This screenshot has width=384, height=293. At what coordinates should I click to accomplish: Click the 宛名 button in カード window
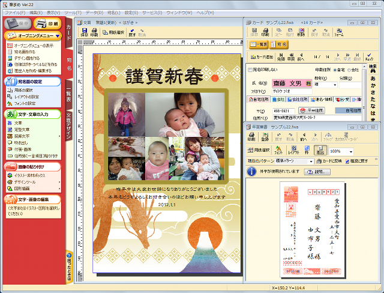(279, 44)
